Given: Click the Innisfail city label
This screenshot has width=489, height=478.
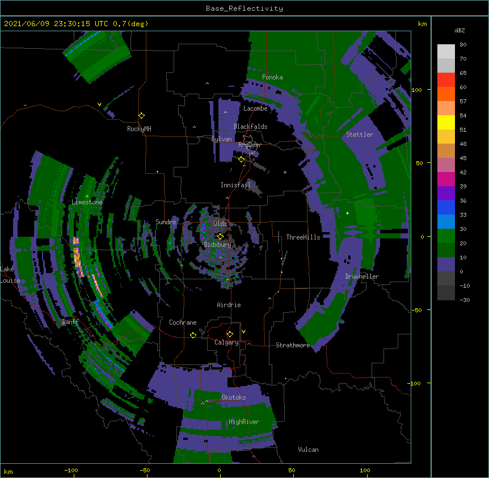Looking at the screenshot, I should coord(235,185).
